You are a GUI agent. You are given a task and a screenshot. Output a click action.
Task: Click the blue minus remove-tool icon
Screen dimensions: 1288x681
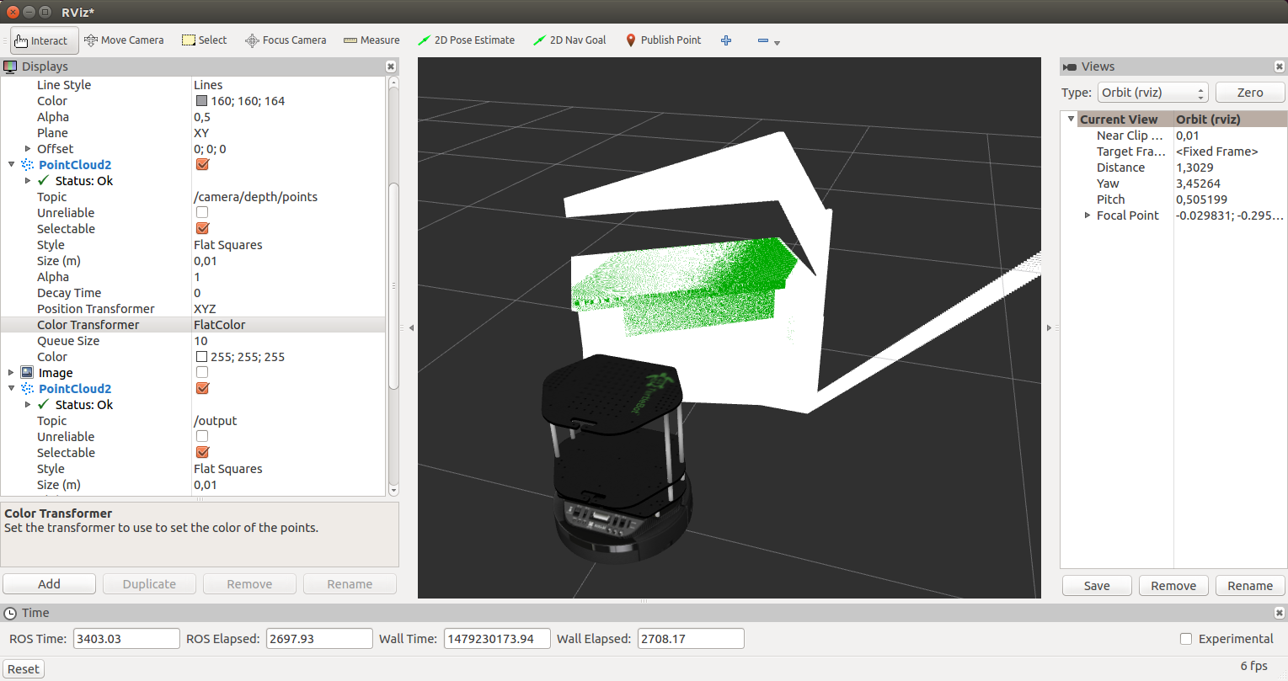coord(763,40)
